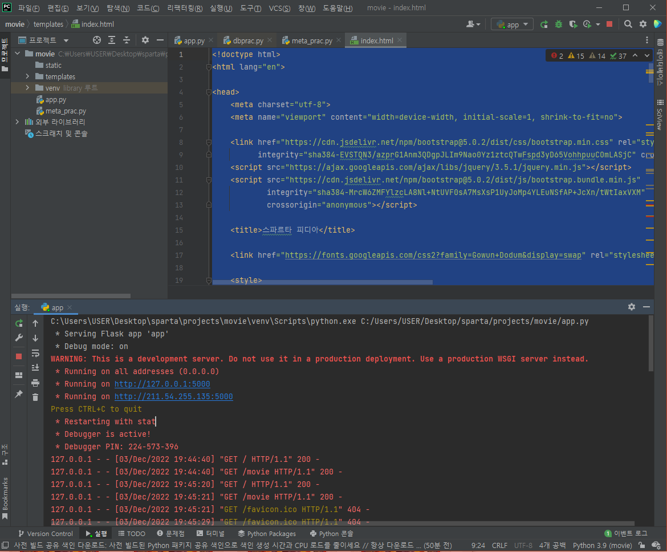Open Search Everywhere magnifier icon

[x=628, y=25]
